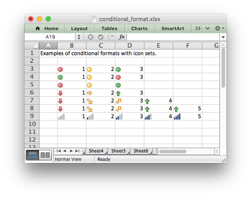Click the horizontal scrollbar thumb
Screen dimensions: 251x198
pos(173,152)
